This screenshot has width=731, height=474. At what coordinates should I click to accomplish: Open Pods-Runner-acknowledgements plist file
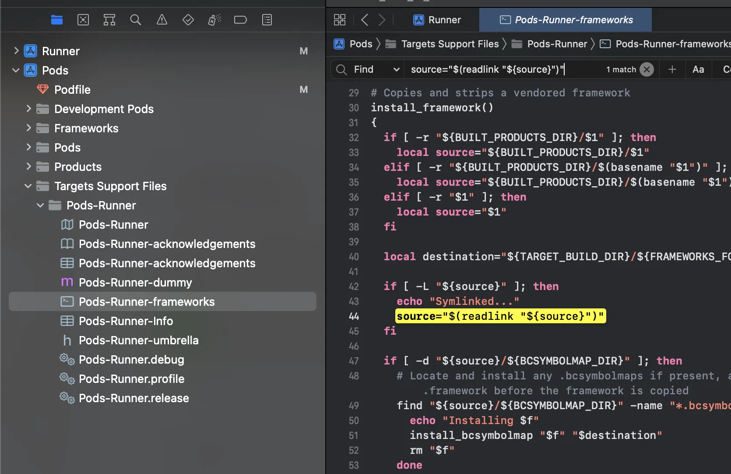(x=162, y=263)
